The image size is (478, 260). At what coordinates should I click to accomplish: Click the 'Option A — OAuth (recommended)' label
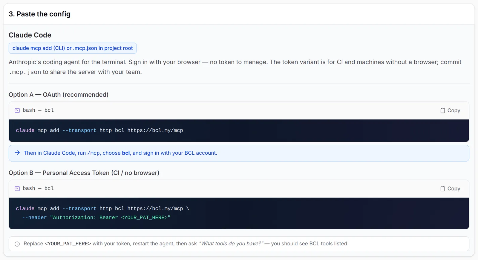(59, 95)
